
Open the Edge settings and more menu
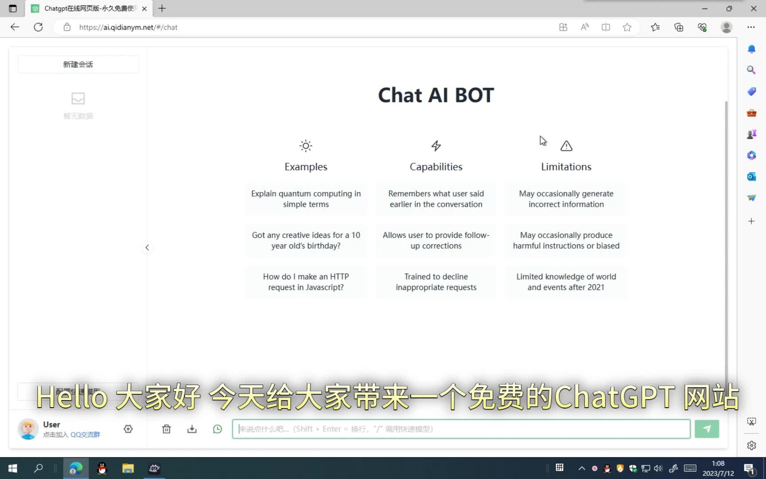751,27
